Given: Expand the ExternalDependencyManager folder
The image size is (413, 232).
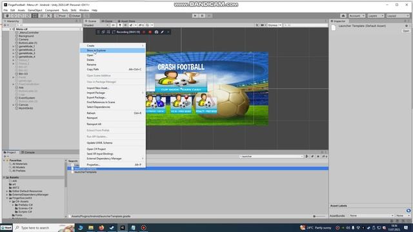Looking at the screenshot, I should (7, 195).
